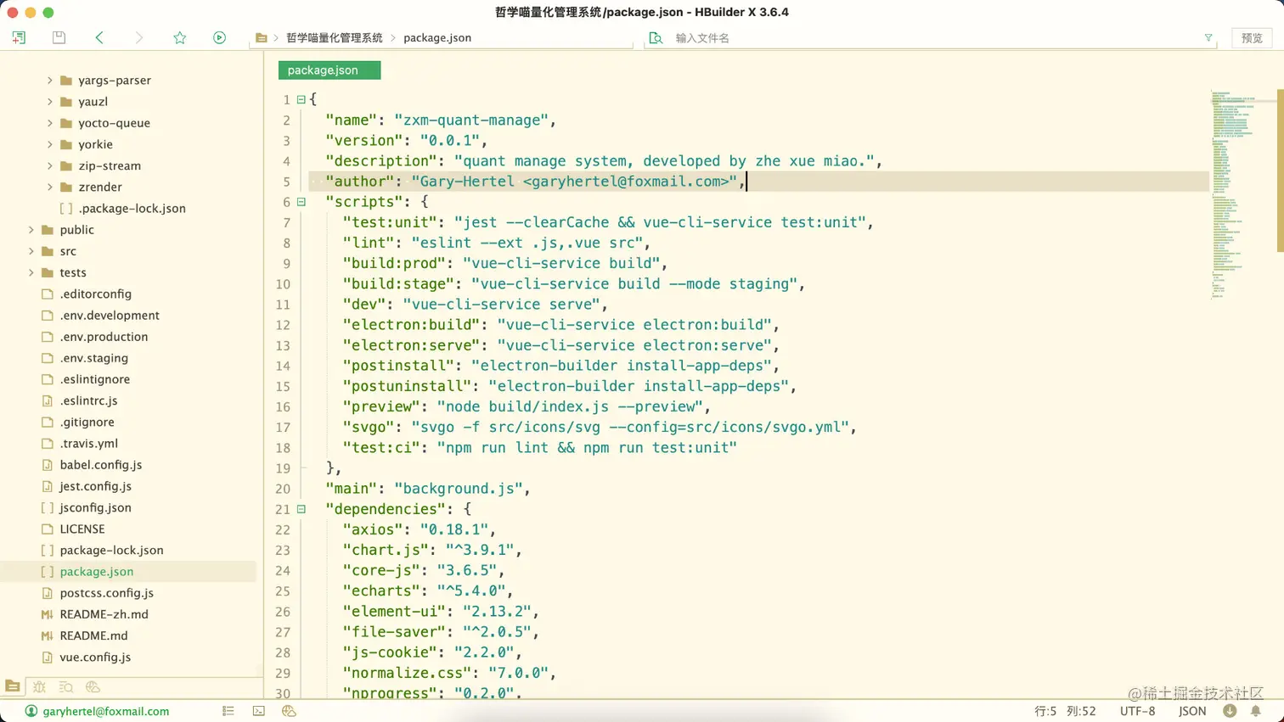The width and height of the screenshot is (1284, 722).
Task: Open the cloud panel icon in sidebar footer
Action: click(93, 686)
